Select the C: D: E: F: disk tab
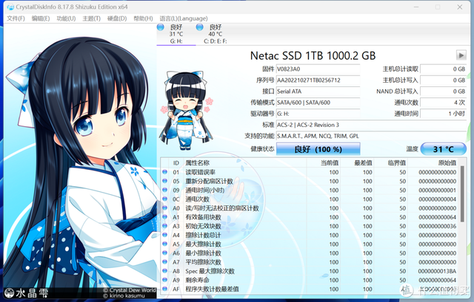 coord(216,34)
